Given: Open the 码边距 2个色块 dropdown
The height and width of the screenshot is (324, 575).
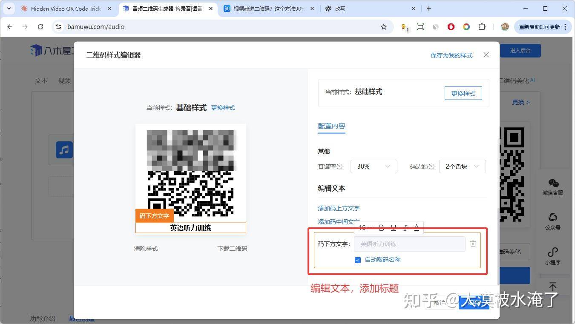Looking at the screenshot, I should [x=462, y=166].
